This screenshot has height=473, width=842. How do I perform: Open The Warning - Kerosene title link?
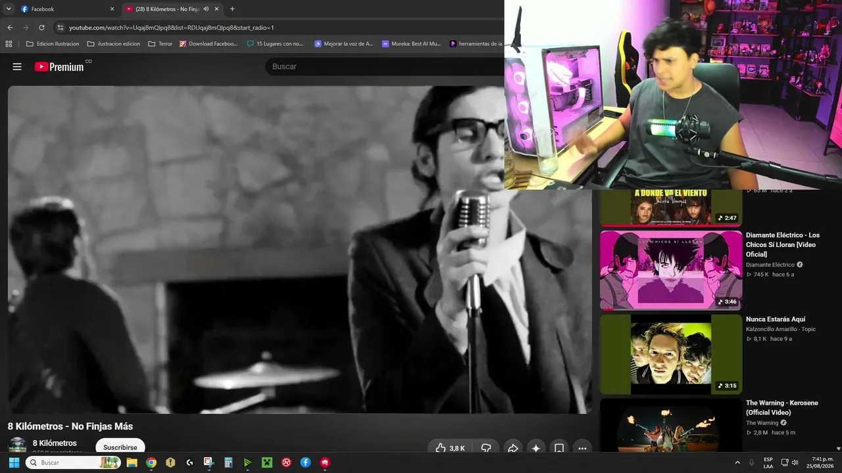coord(782,408)
